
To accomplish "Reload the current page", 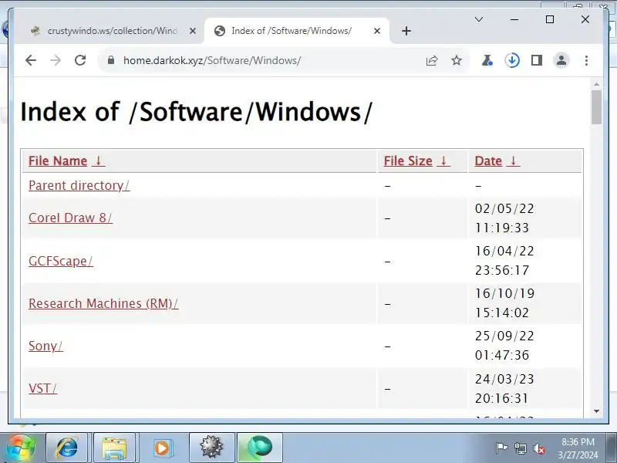I will click(80, 61).
